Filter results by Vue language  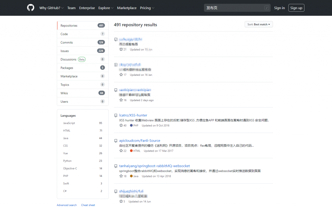(x=83, y=153)
